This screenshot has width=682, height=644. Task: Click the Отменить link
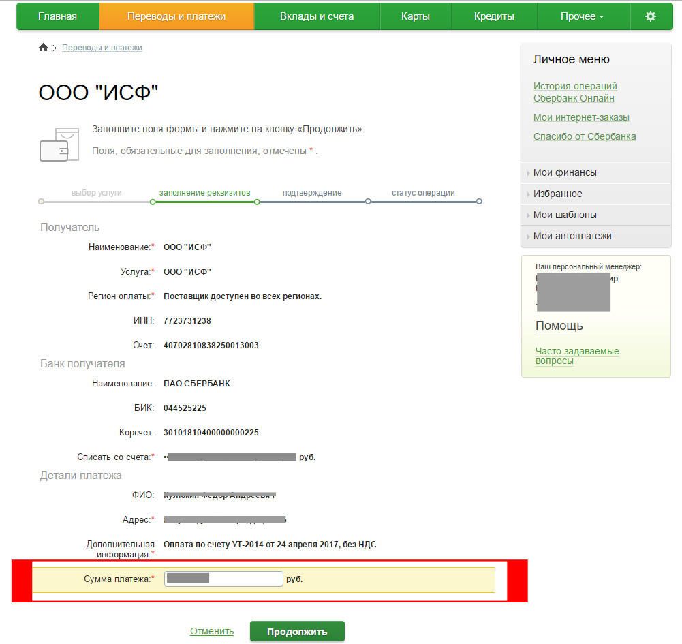pyautogui.click(x=211, y=632)
